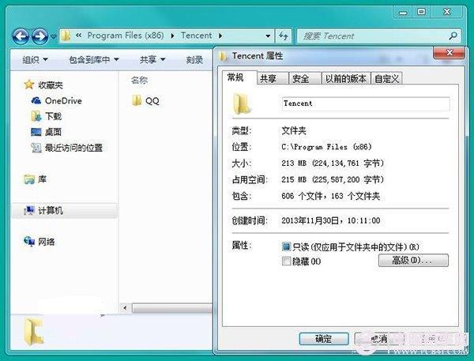Click the 最近访问的位置 icon
This screenshot has height=361, width=474.
(x=36, y=148)
